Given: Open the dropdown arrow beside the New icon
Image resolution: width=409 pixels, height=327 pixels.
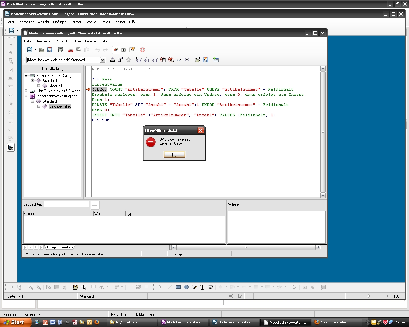Looking at the screenshot, I should point(35,50).
